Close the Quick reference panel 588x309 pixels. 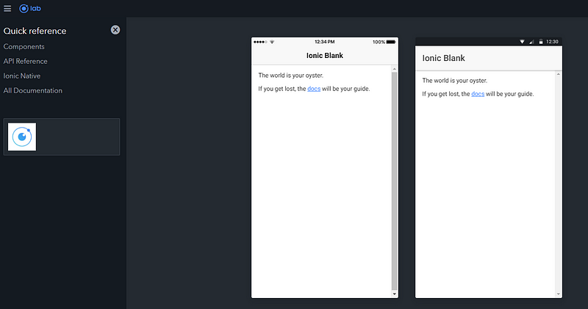pyautogui.click(x=115, y=30)
